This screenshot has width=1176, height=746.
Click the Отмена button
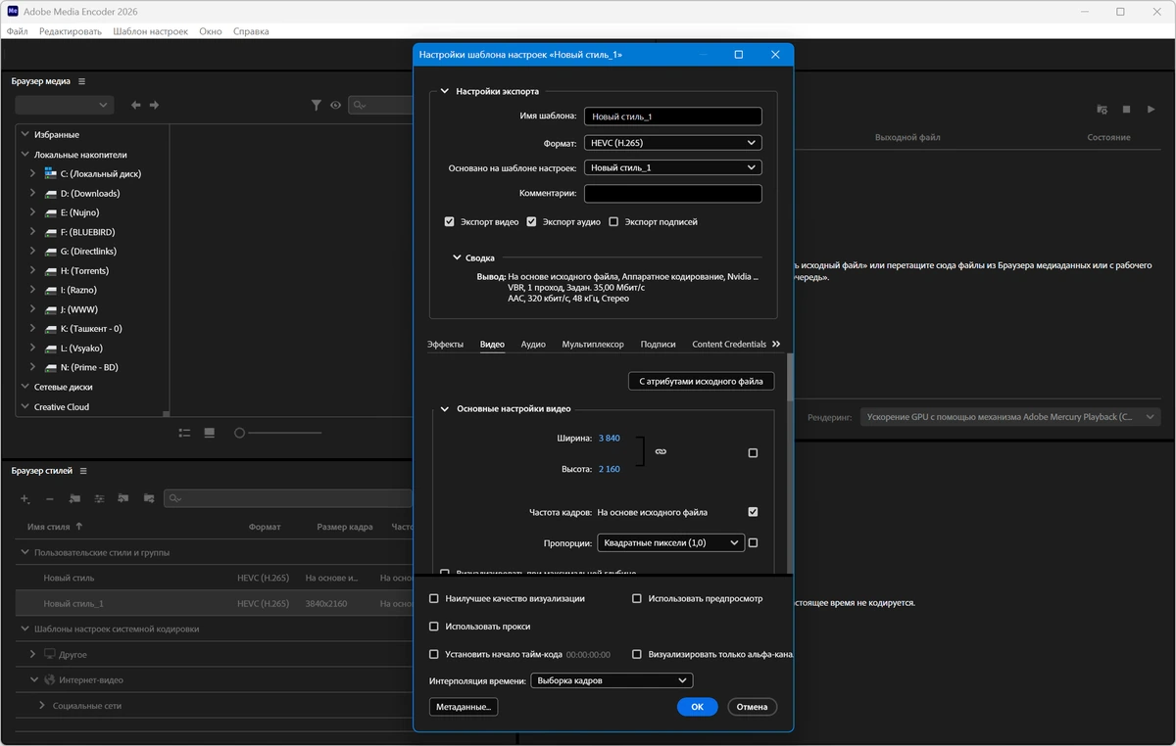click(x=753, y=707)
